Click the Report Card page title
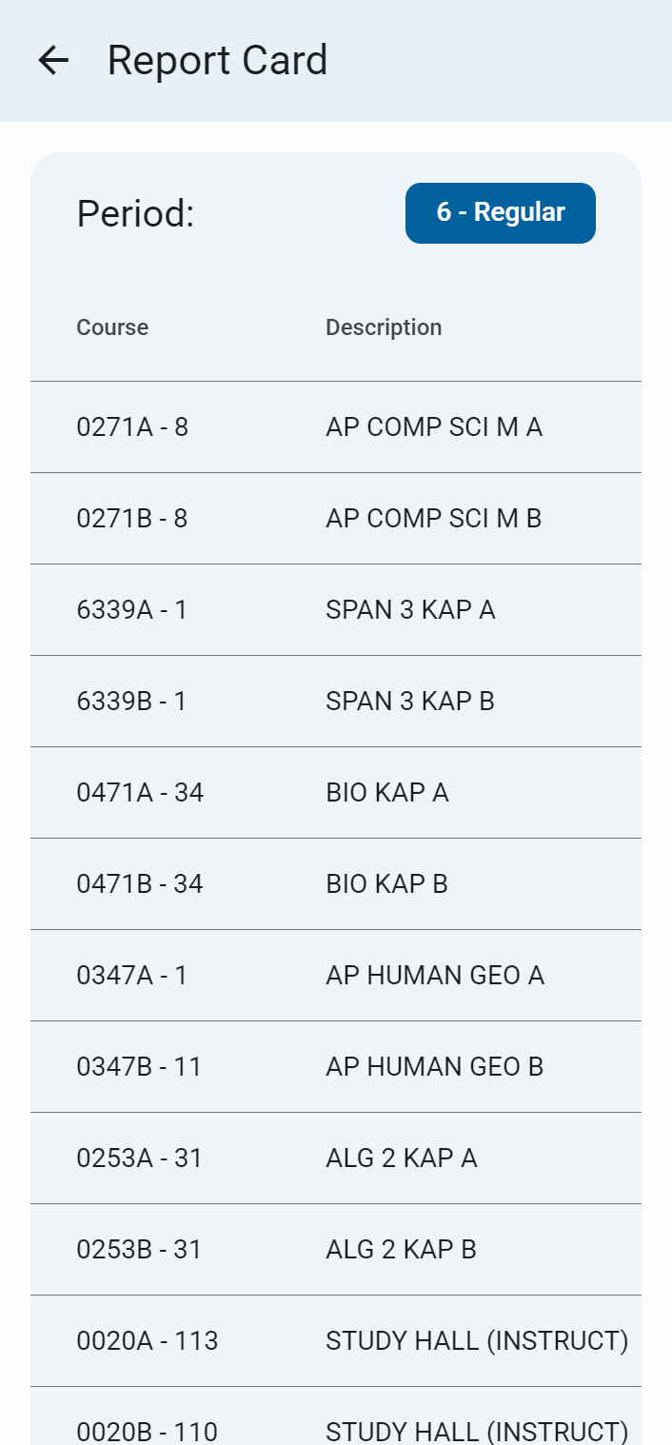Image resolution: width=672 pixels, height=1445 pixels. point(217,61)
